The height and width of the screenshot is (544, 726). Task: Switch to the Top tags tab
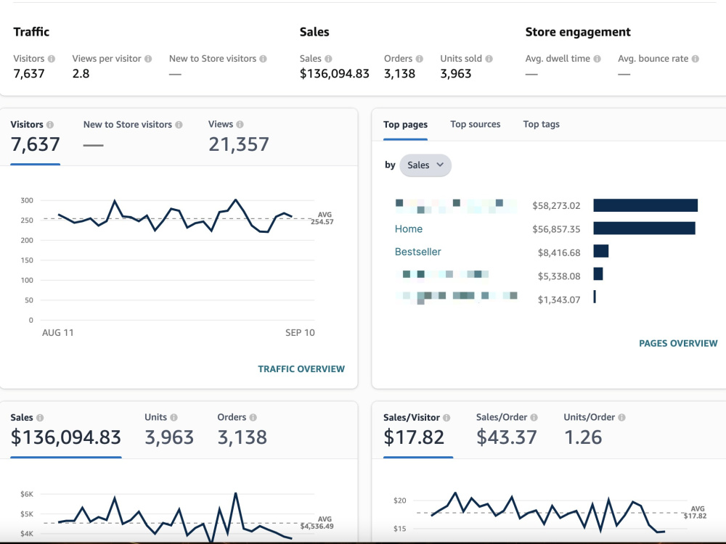[542, 125]
